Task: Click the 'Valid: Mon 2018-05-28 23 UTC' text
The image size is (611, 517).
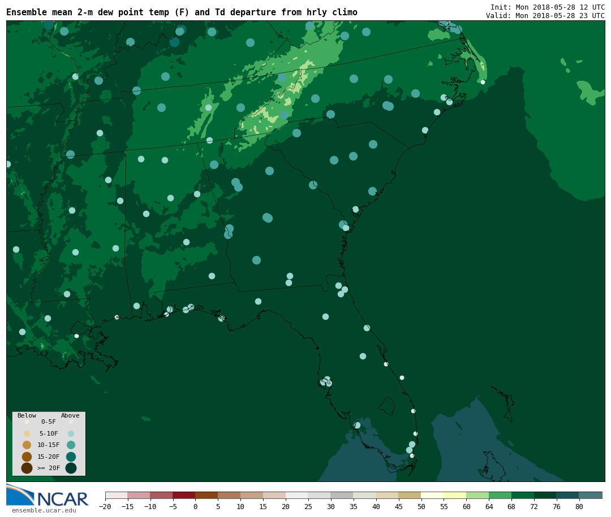Action: pos(545,16)
